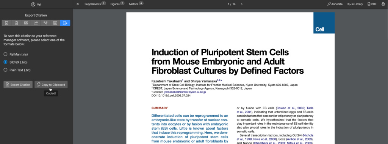Select the first sidebar document icon with a PDF badge
Image resolution: width=388 pixels, height=144 pixels.
click(7, 23)
